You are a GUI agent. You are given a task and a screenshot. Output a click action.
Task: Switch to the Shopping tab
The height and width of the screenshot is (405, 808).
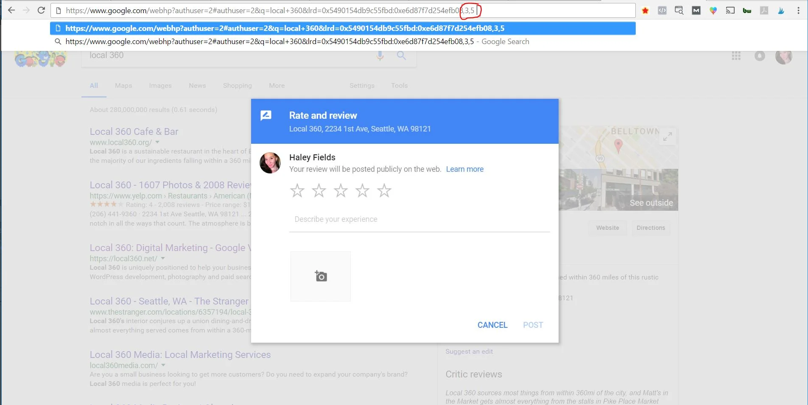pos(238,86)
